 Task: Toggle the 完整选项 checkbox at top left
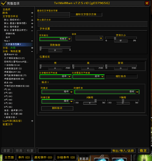(x=3, y=3)
